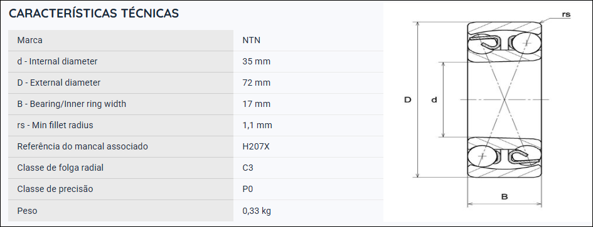Click the 35 mm internal diameter value
Image resolution: width=593 pixels, height=227 pixels.
pos(257,61)
